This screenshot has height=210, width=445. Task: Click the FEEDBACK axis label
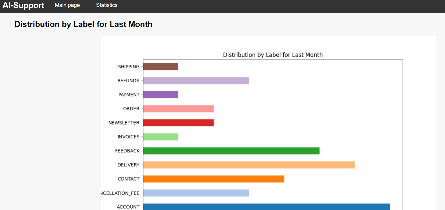[x=127, y=151]
